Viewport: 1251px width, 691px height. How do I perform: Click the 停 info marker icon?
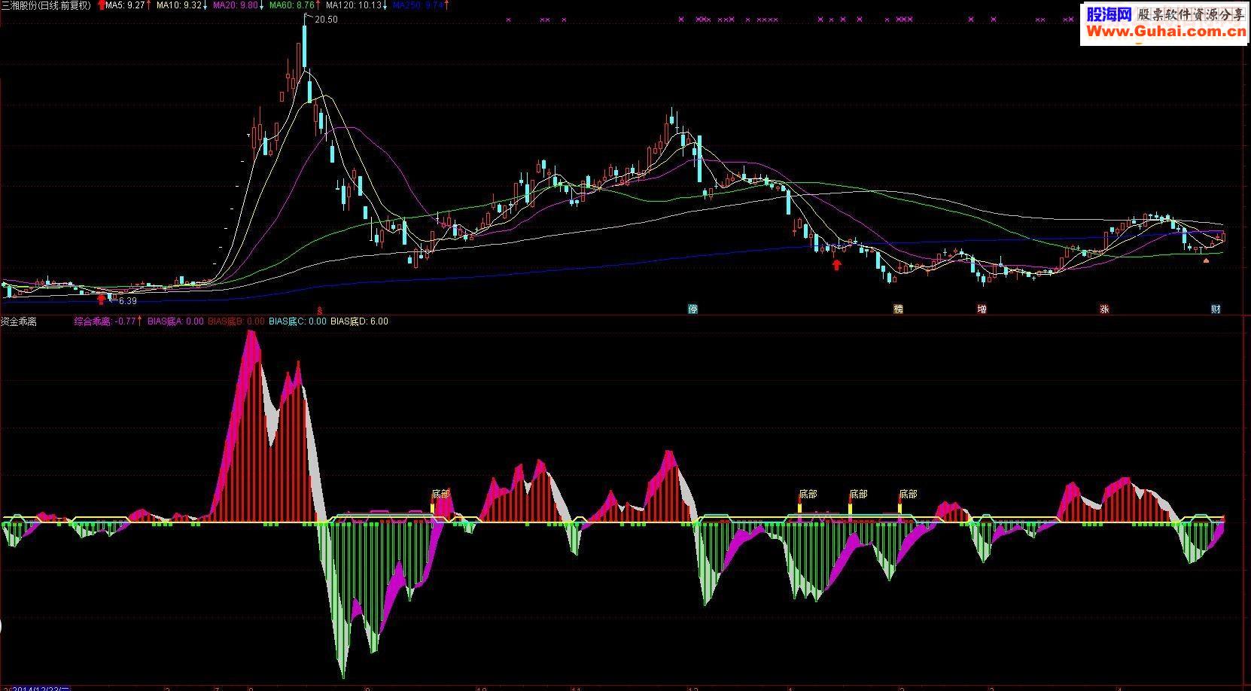692,309
